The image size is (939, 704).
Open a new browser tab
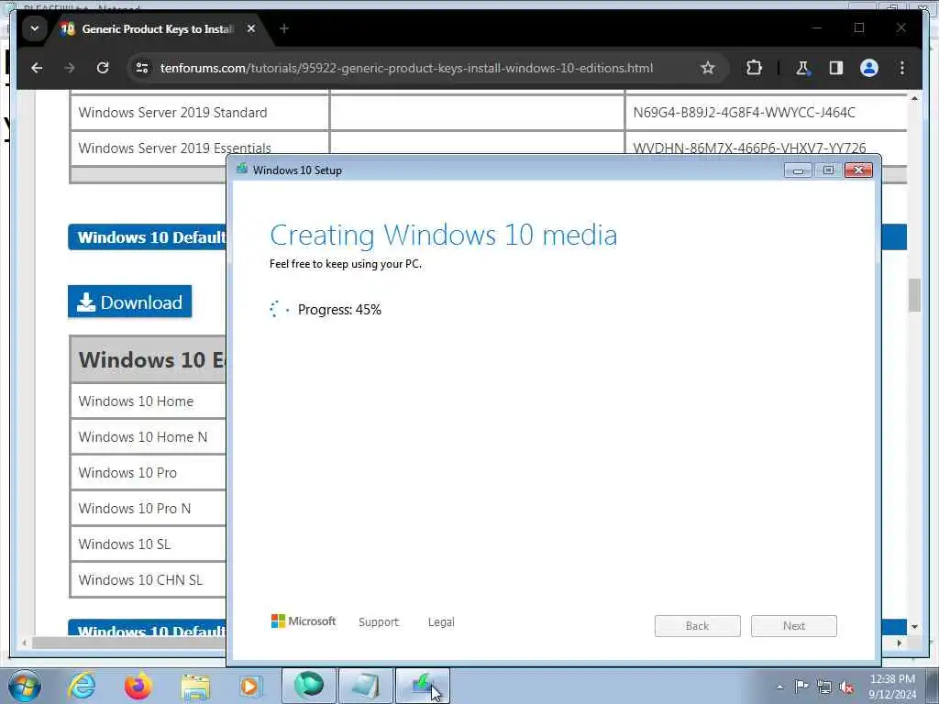click(284, 28)
